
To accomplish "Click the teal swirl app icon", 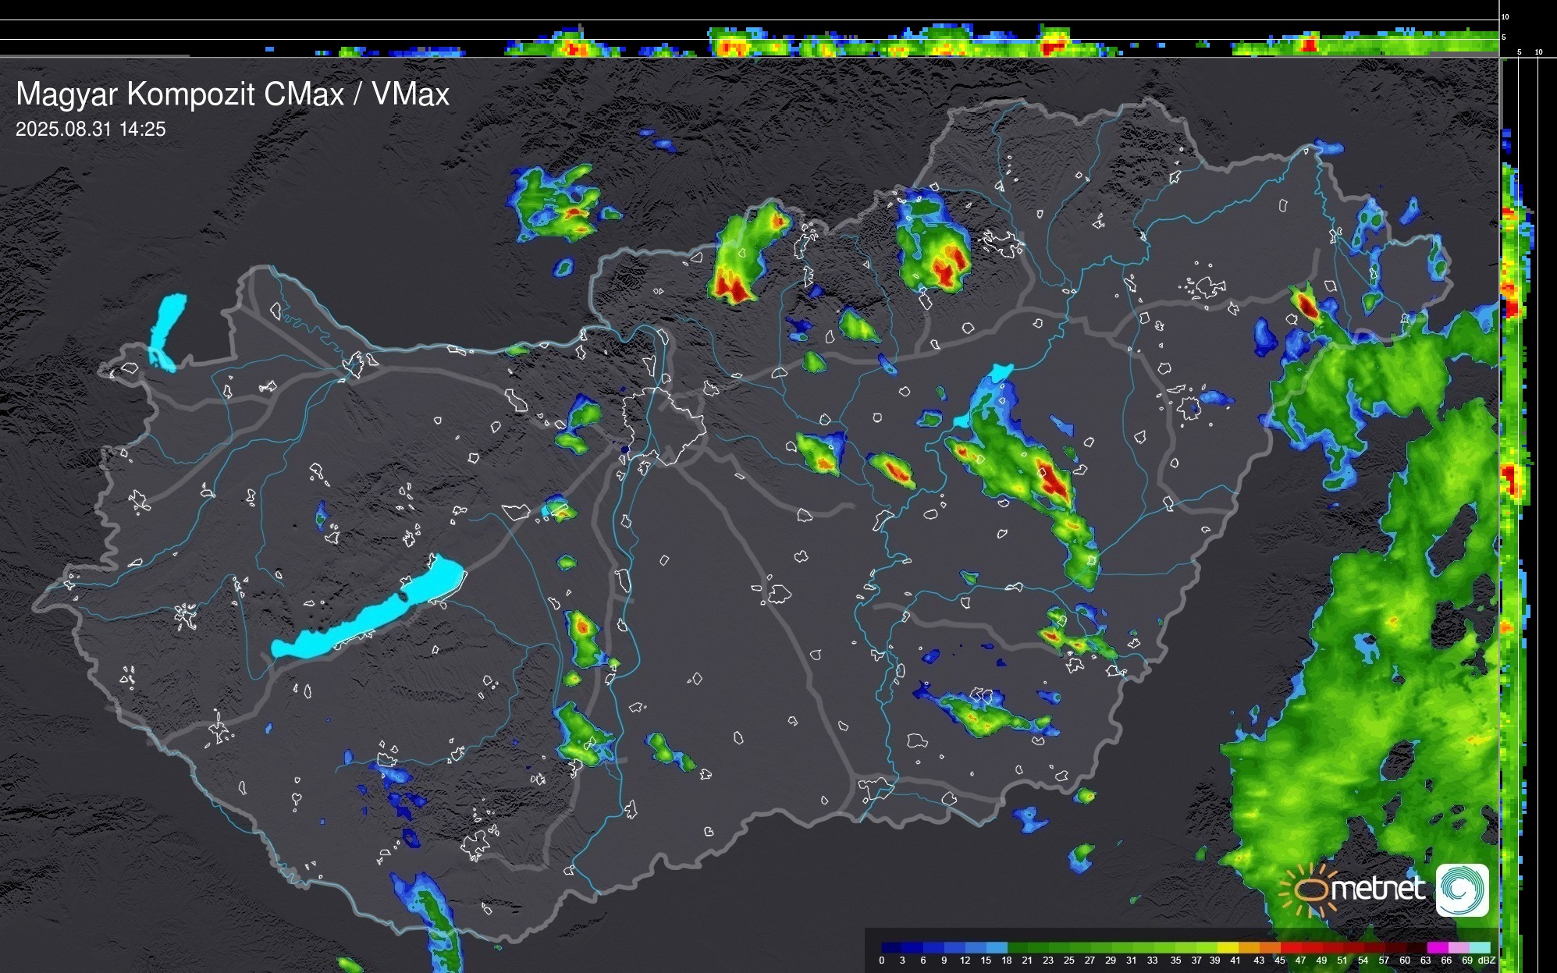I will [x=1462, y=890].
